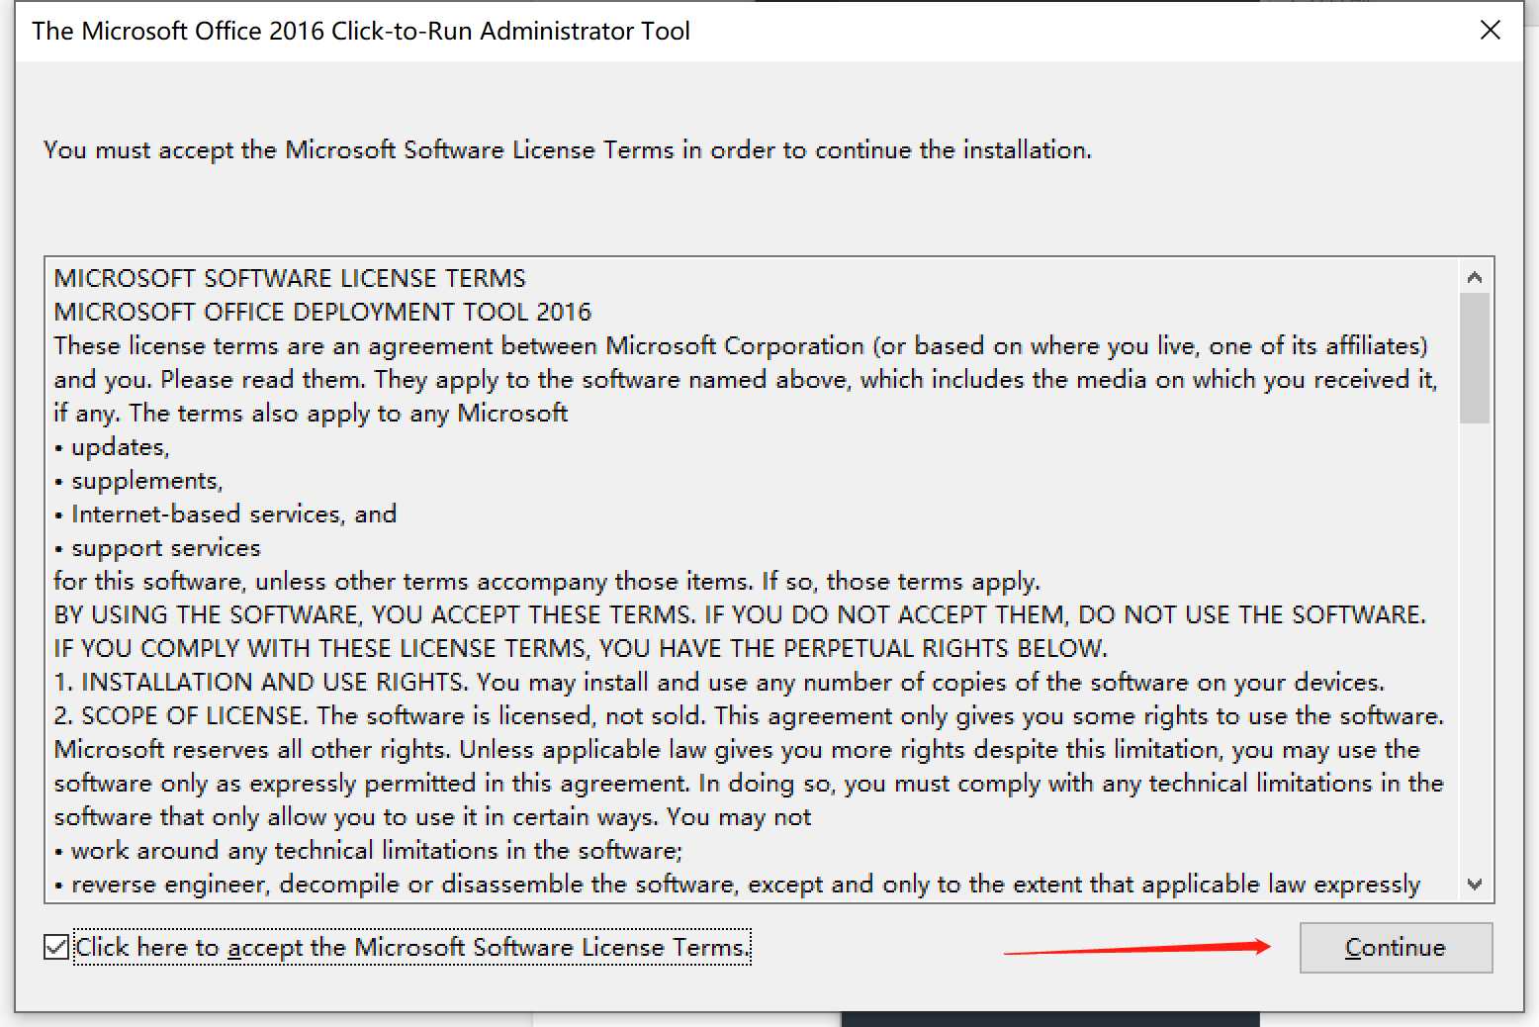Click the 'You must accept the Microsoft Software' message
The width and height of the screenshot is (1539, 1027).
568,150
